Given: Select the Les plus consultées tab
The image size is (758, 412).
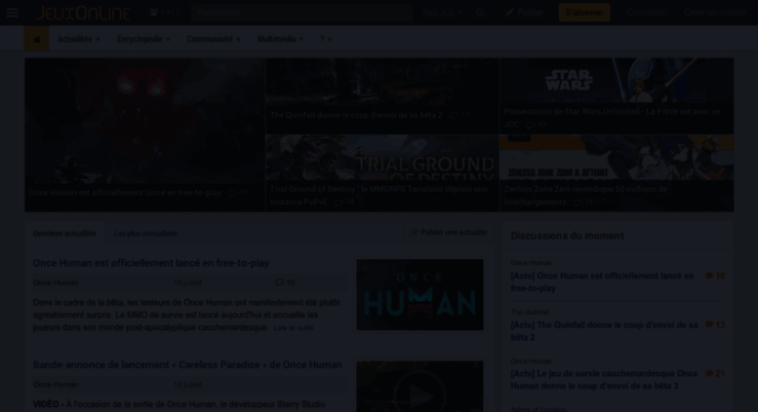Looking at the screenshot, I should point(145,234).
